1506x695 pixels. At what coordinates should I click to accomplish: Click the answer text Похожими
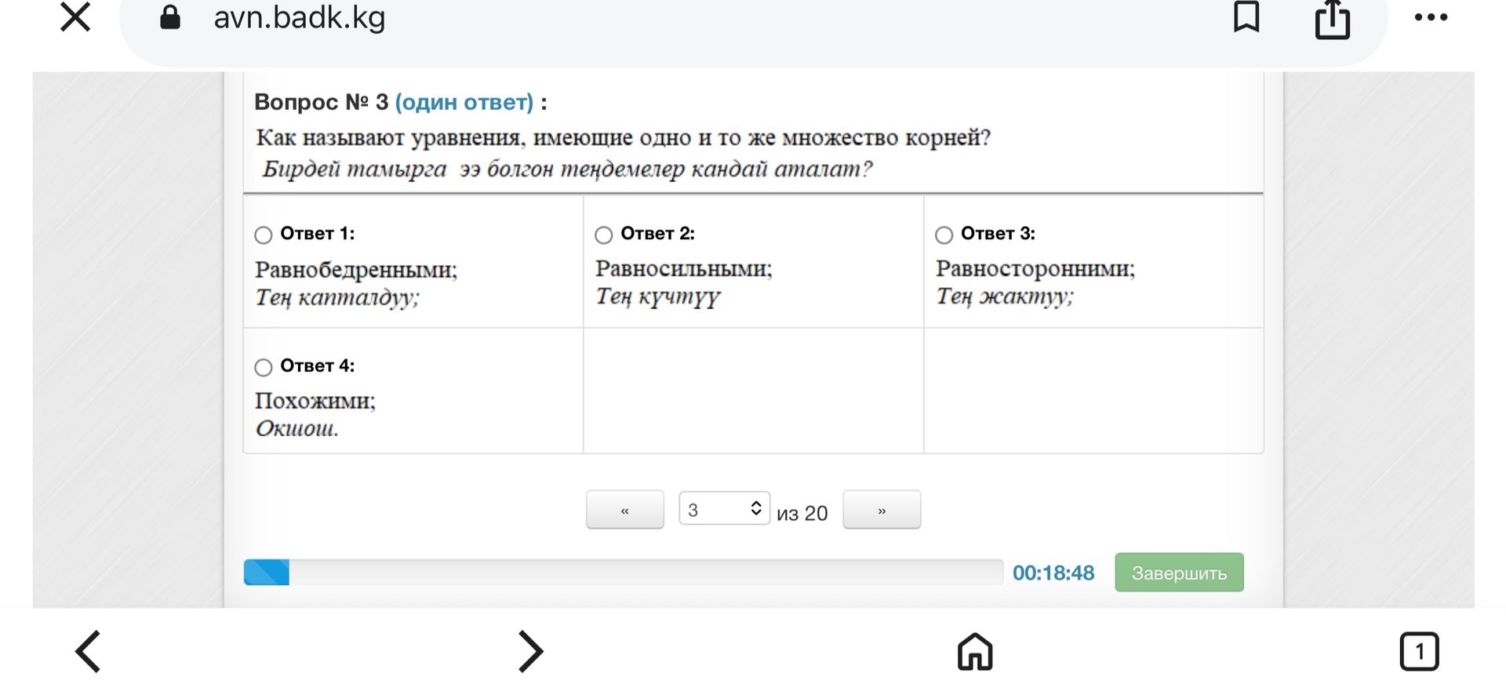(315, 401)
